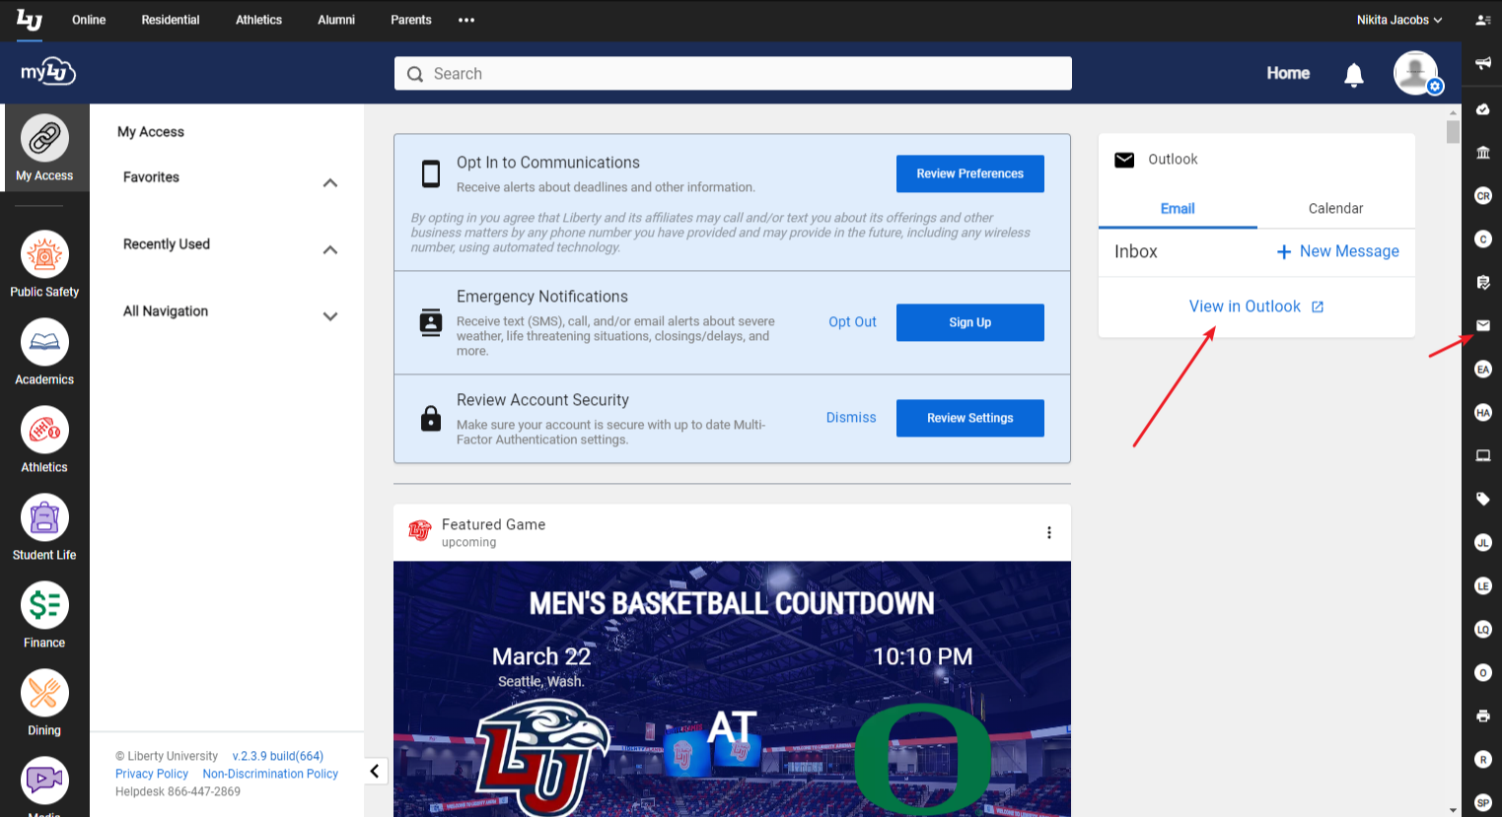The width and height of the screenshot is (1502, 817).
Task: Open the Nikita Jacobs account dropdown
Action: [1398, 20]
